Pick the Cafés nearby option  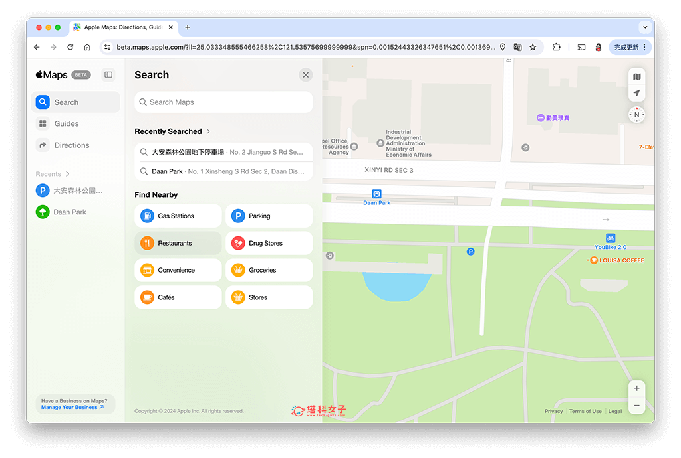tap(178, 298)
